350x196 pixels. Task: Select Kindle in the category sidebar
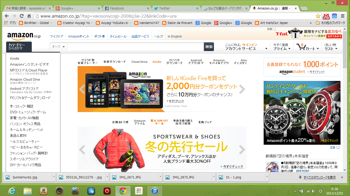15,58
